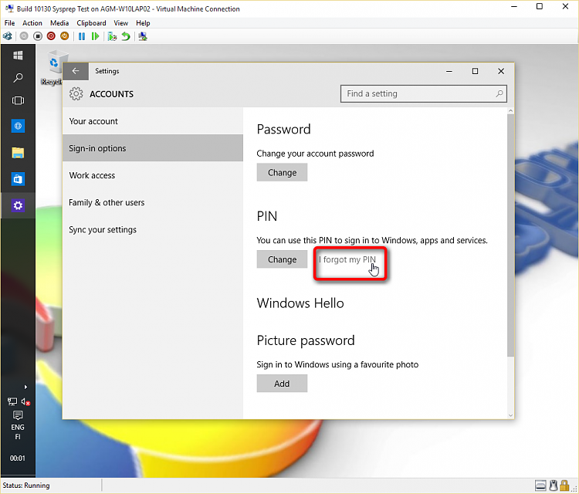Open the Task View icon
The image size is (579, 494).
pos(18,100)
